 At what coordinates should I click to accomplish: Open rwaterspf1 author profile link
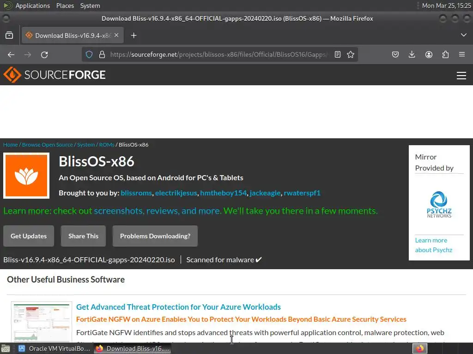[302, 193]
